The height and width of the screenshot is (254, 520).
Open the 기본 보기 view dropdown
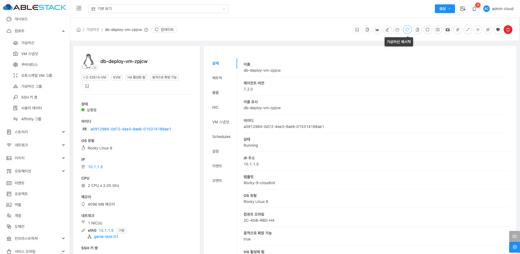[158, 9]
